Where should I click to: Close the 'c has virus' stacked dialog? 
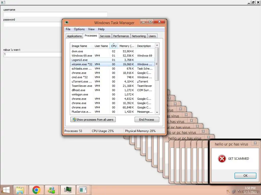point(192,120)
